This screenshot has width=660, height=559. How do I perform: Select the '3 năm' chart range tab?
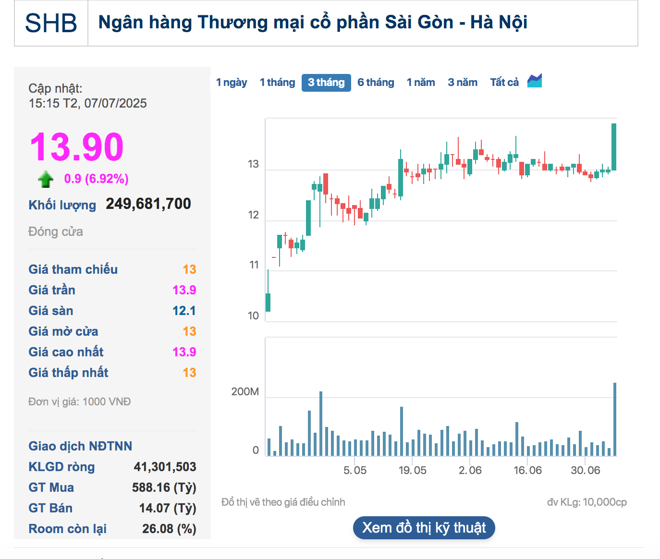click(x=463, y=82)
